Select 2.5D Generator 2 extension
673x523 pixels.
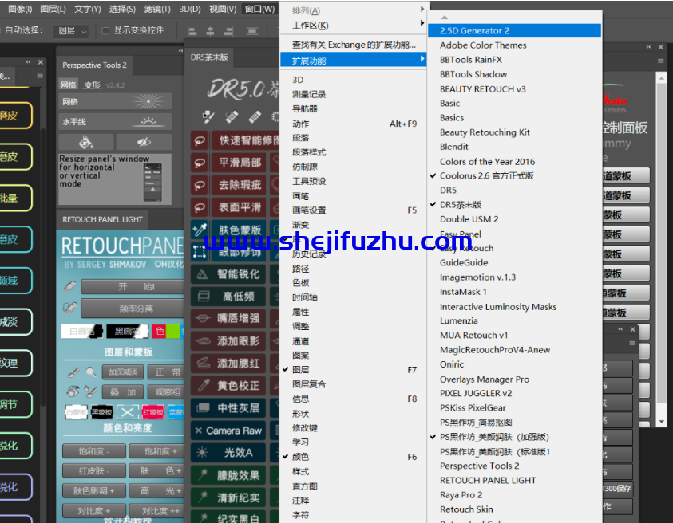click(514, 30)
